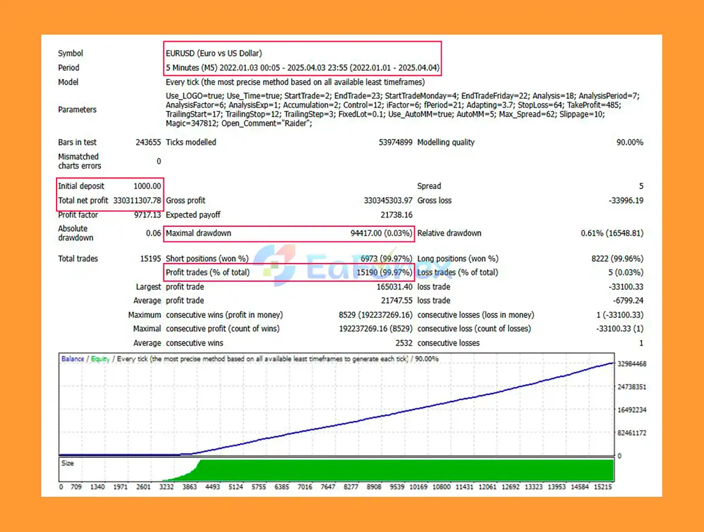Select the Initial deposit value 1000.00
The image size is (704, 532).
(147, 186)
